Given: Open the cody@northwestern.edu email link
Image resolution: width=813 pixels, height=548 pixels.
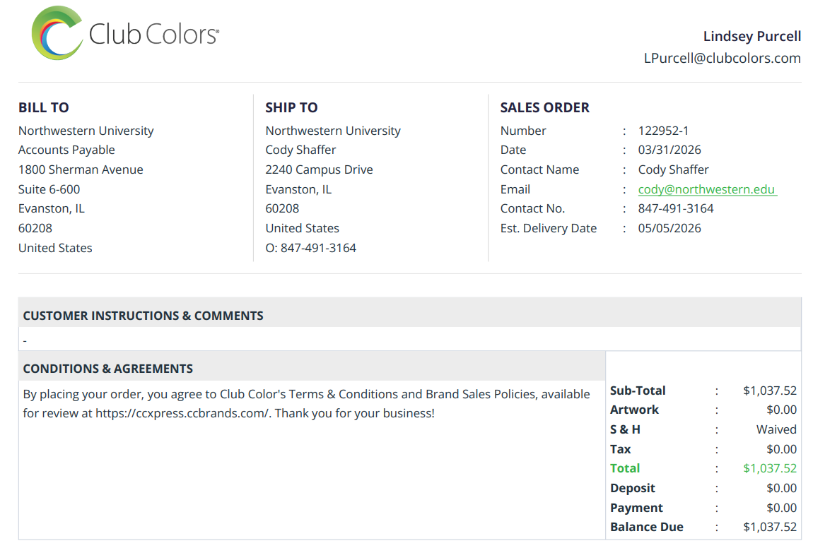Looking at the screenshot, I should (707, 189).
